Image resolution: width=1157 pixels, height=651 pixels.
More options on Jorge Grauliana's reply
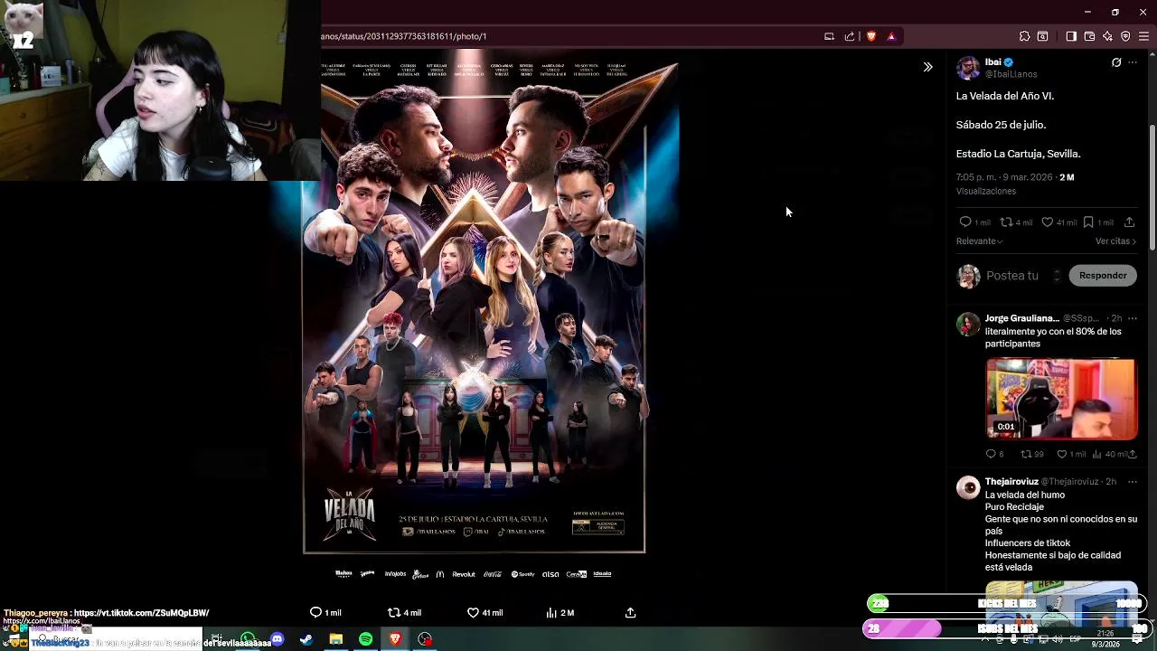pyautogui.click(x=1133, y=318)
